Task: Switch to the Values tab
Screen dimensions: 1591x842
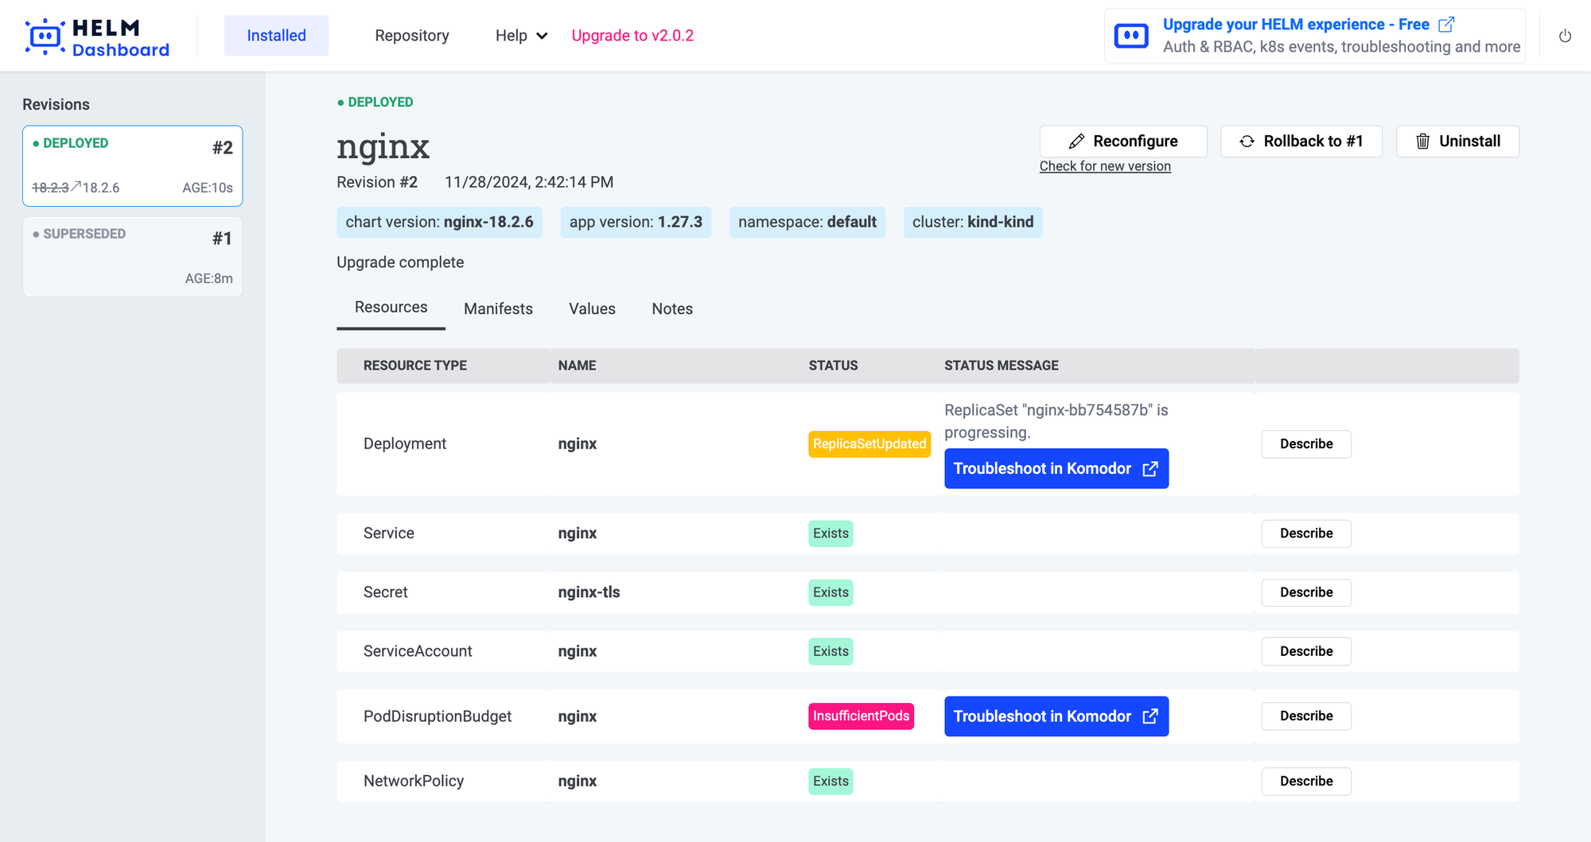Action: pyautogui.click(x=592, y=308)
